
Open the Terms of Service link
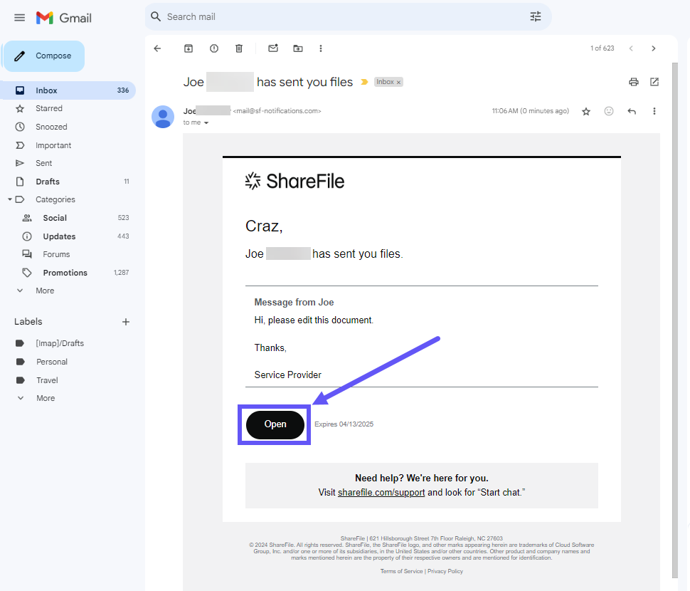401,571
